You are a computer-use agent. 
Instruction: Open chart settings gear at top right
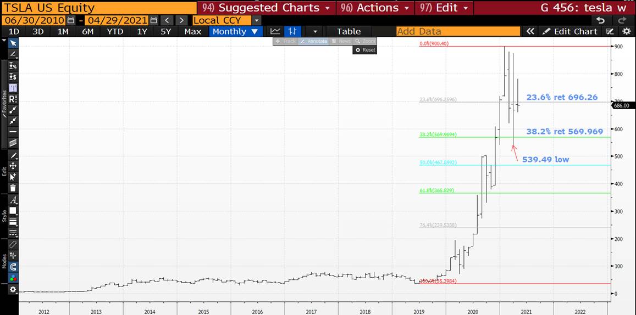point(626,31)
